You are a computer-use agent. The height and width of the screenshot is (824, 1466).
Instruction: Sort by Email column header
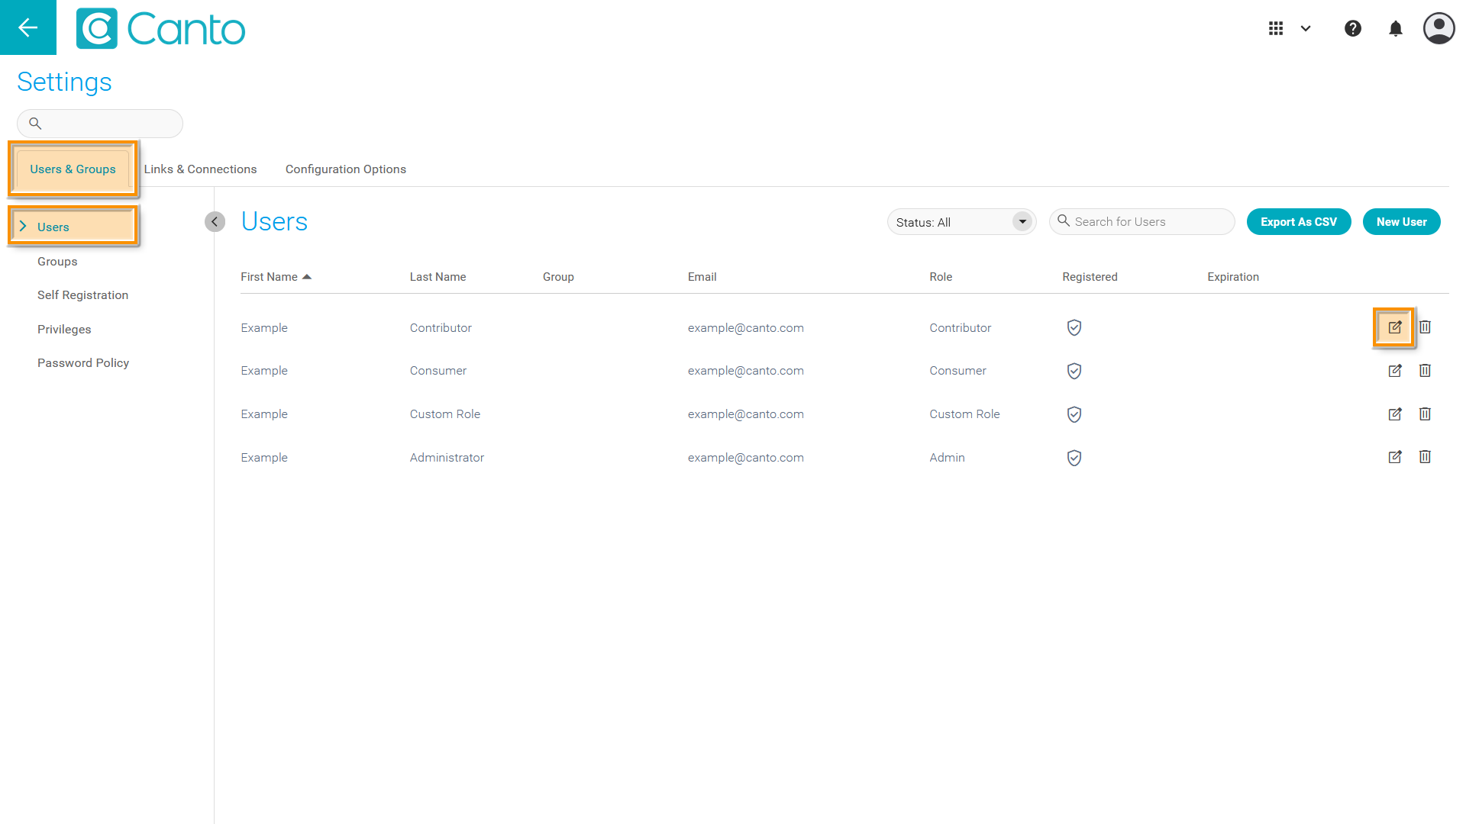[702, 277]
